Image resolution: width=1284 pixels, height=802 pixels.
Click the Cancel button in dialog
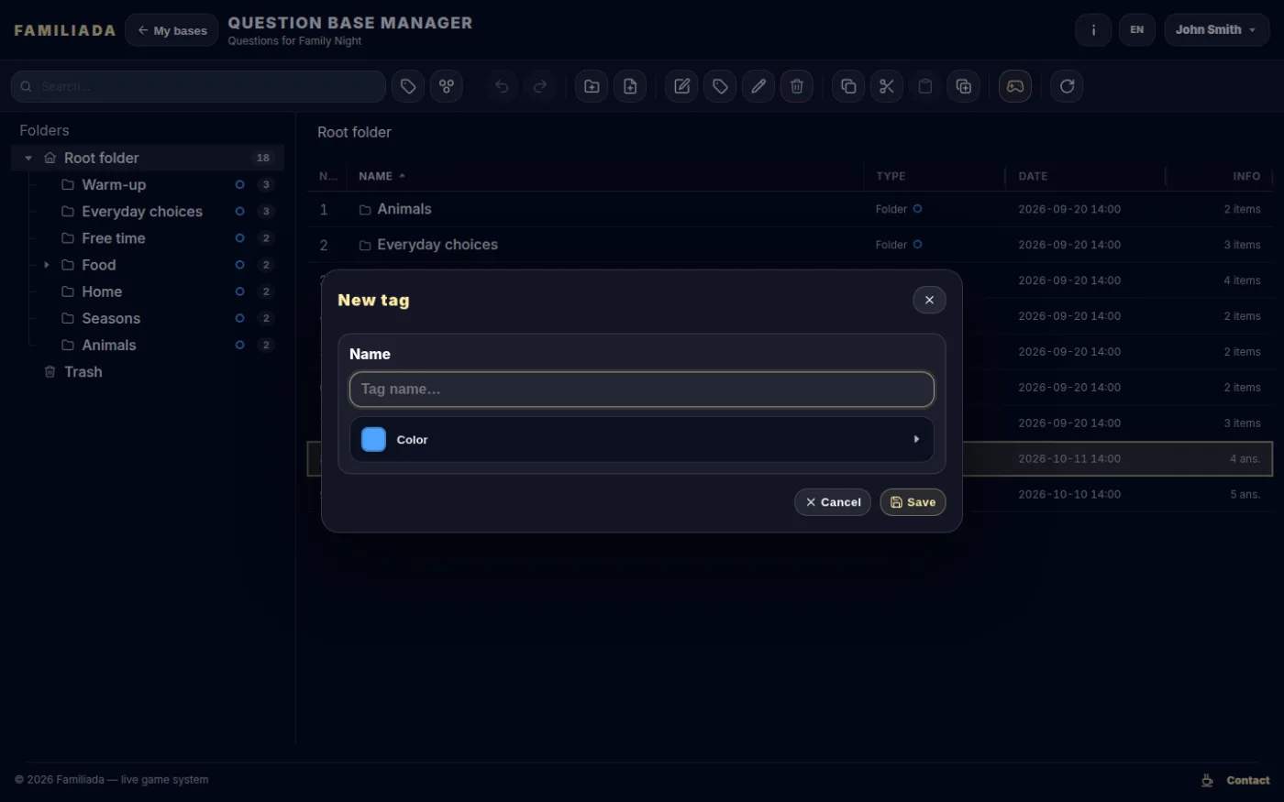(833, 502)
